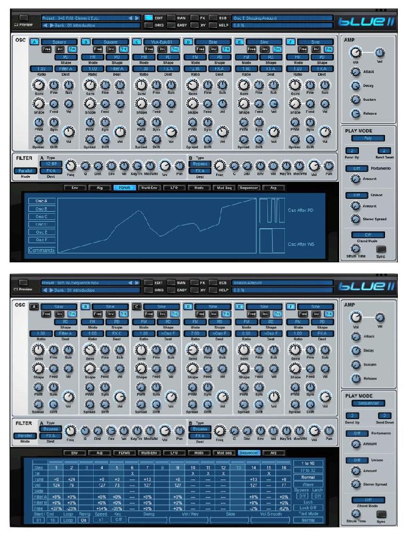Click Amp Vol knob in the Fifth Element instance
The image size is (409, 537).
point(355,53)
